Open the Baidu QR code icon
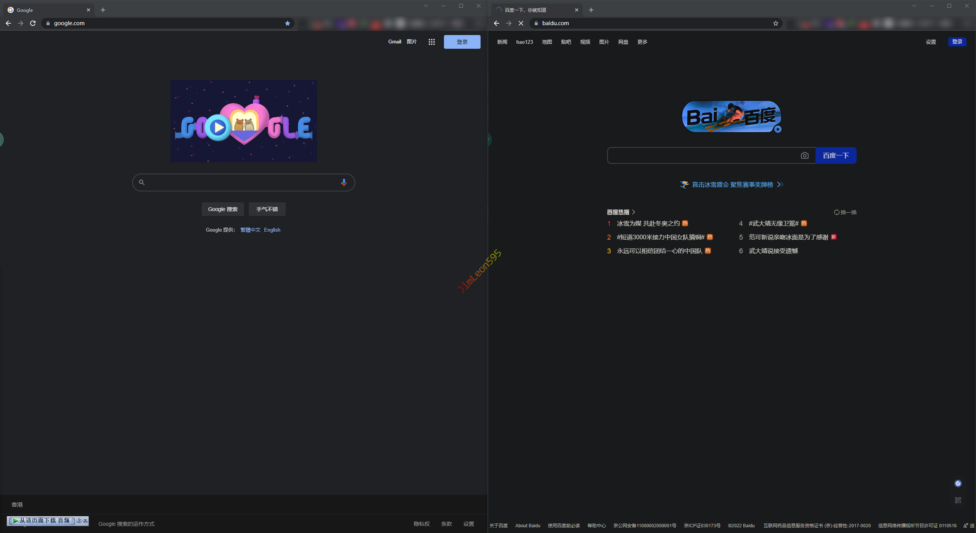976x533 pixels. point(958,500)
